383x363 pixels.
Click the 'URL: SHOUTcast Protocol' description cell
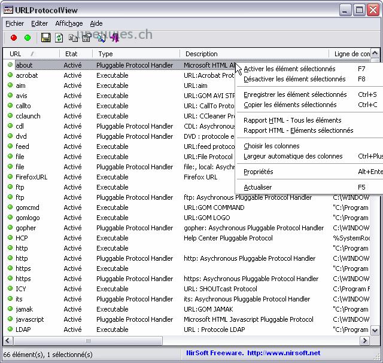[220, 289]
